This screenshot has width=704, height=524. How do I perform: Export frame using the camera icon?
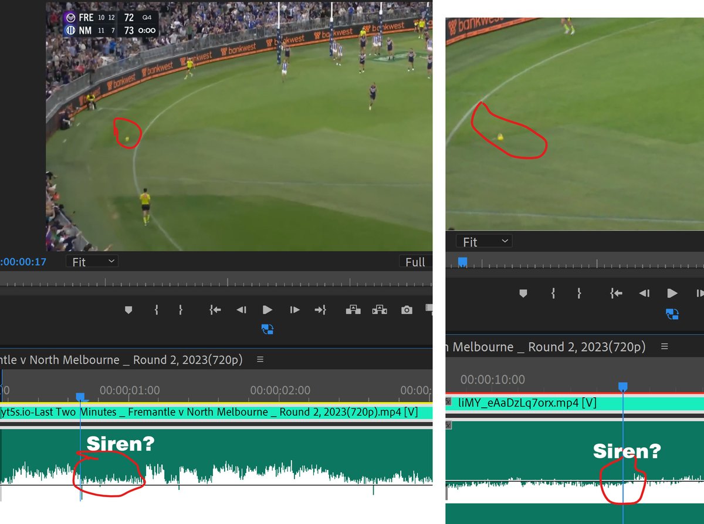point(407,310)
